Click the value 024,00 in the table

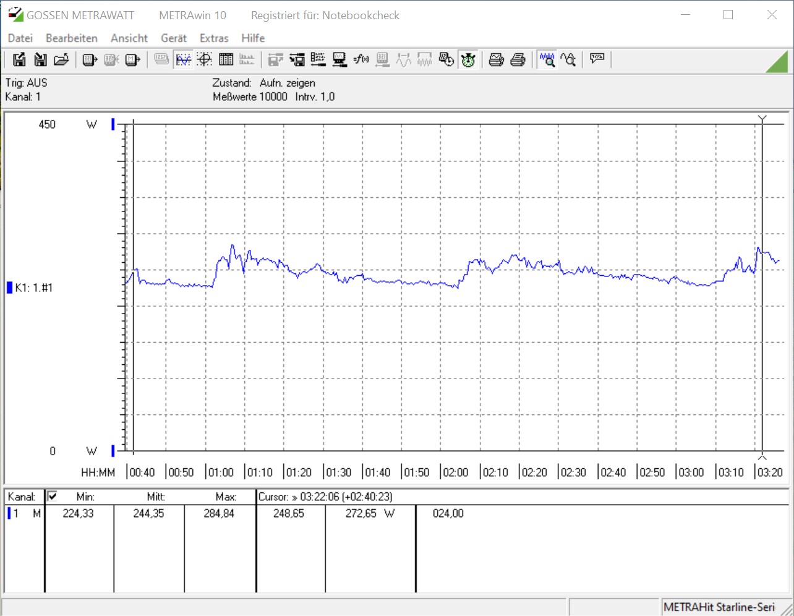click(448, 513)
